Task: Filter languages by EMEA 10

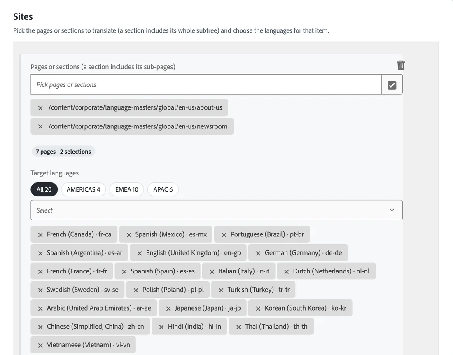Action: [x=126, y=189]
